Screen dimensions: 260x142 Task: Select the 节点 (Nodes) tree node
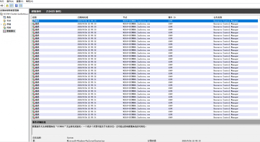pyautogui.click(x=9, y=21)
